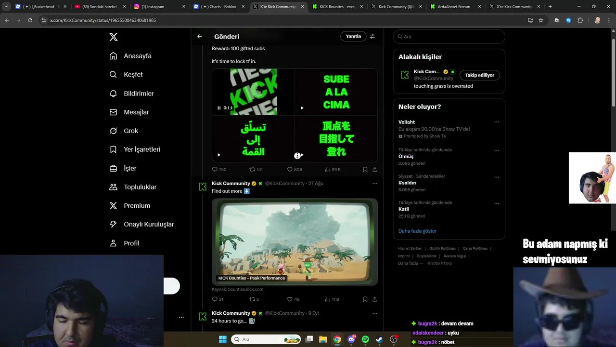Viewport: 616px width, 347px height.
Task: Pause the KICK BOUNTIES video
Action: point(219,108)
